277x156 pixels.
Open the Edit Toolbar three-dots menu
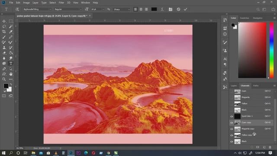click(x=11, y=79)
